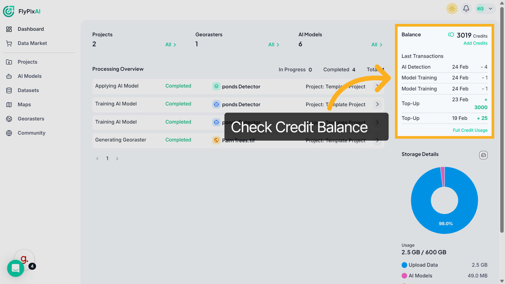
Task: Click ponds Detector name in Applying AI Model row
Action: click(241, 87)
